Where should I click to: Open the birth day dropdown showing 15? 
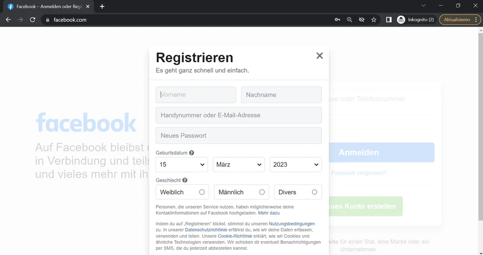point(182,164)
